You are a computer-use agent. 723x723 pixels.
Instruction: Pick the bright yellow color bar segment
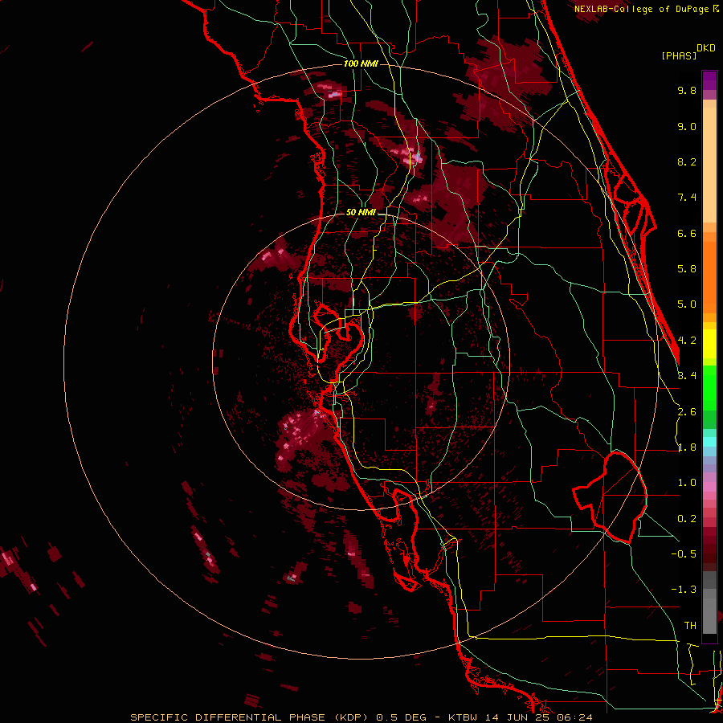[709, 344]
